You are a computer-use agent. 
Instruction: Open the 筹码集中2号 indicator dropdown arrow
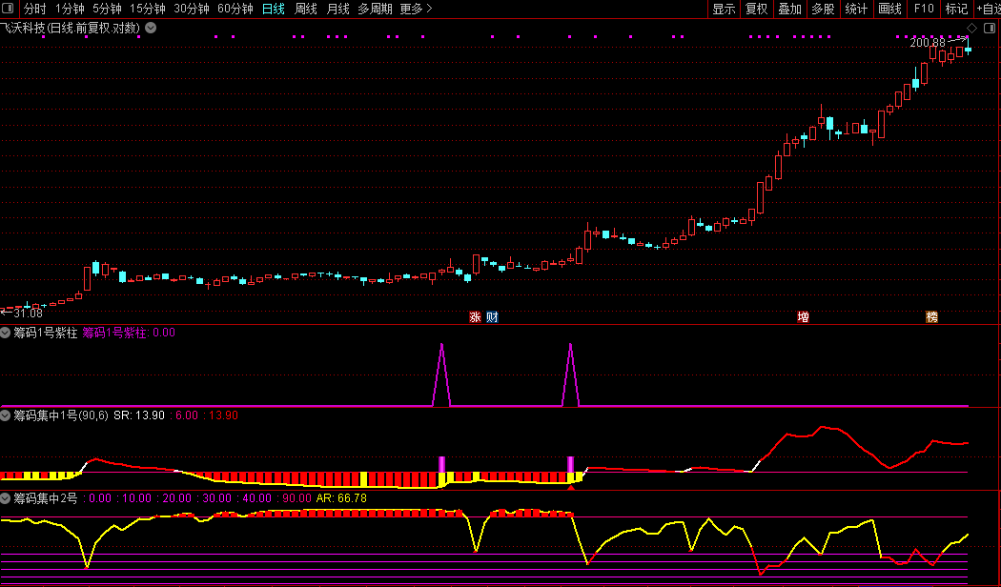point(6,497)
